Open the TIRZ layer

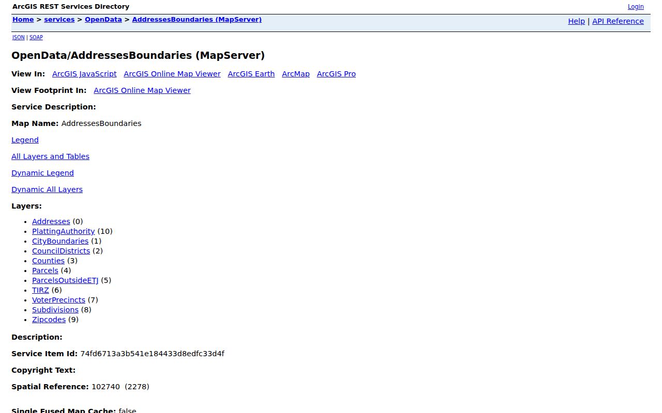click(40, 290)
